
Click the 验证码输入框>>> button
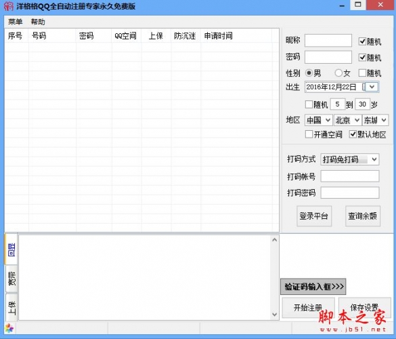(313, 287)
